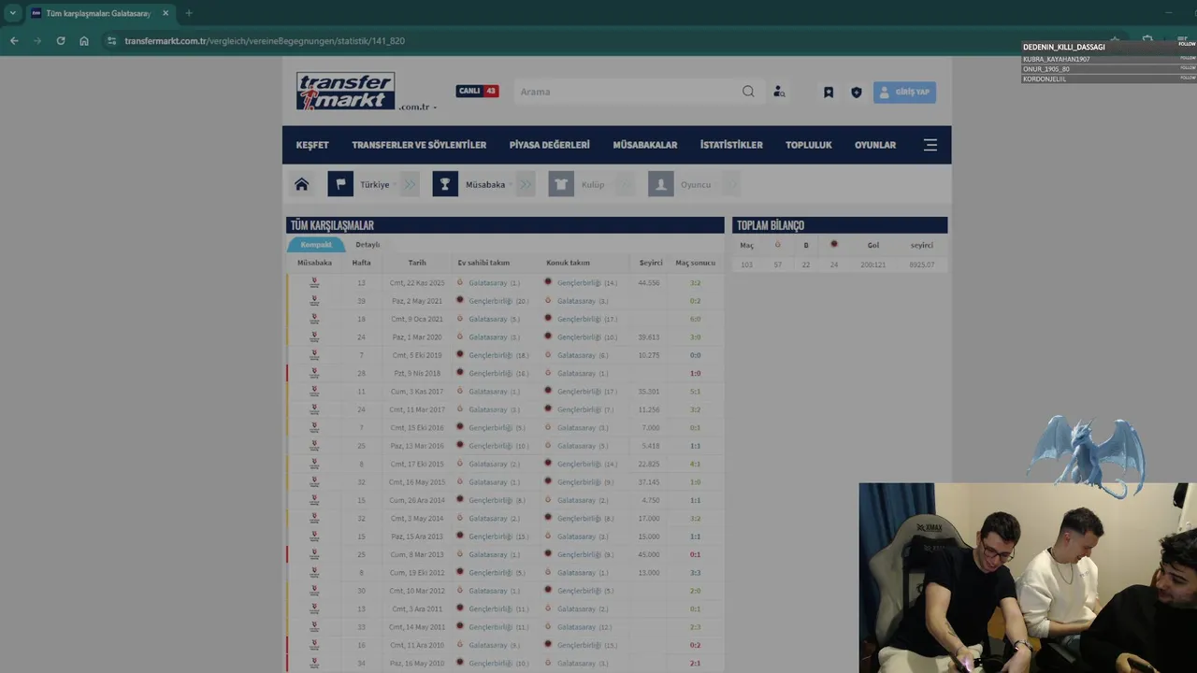The width and height of the screenshot is (1197, 673).
Task: Click the Seyirci column header
Action: point(651,263)
